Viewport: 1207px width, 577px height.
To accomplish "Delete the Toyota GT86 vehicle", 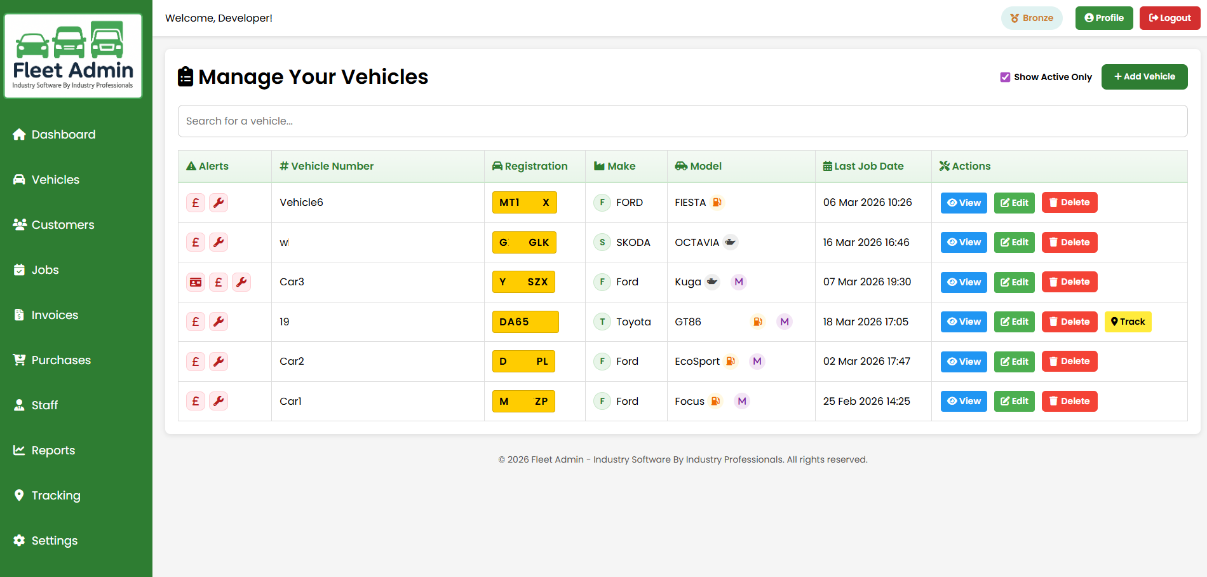I will 1070,322.
